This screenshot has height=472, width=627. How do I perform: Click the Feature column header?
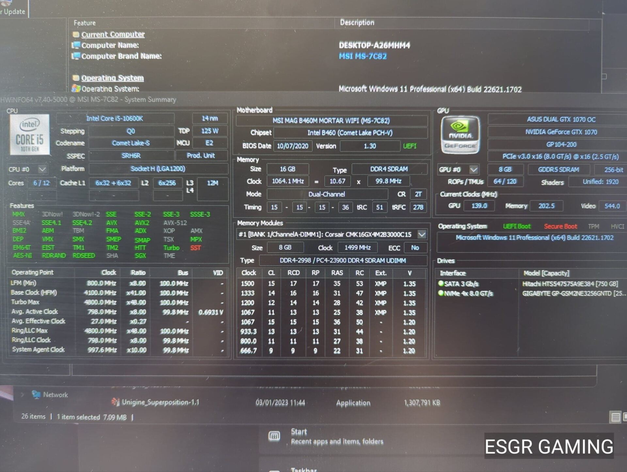[x=85, y=23]
